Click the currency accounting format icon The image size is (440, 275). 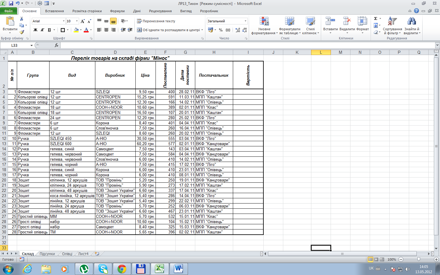click(x=210, y=30)
